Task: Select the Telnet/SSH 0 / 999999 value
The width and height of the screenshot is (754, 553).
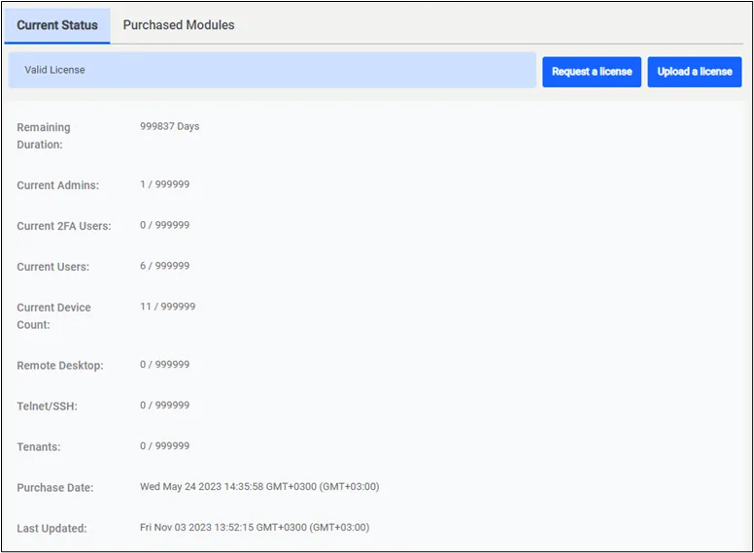Action: (165, 406)
